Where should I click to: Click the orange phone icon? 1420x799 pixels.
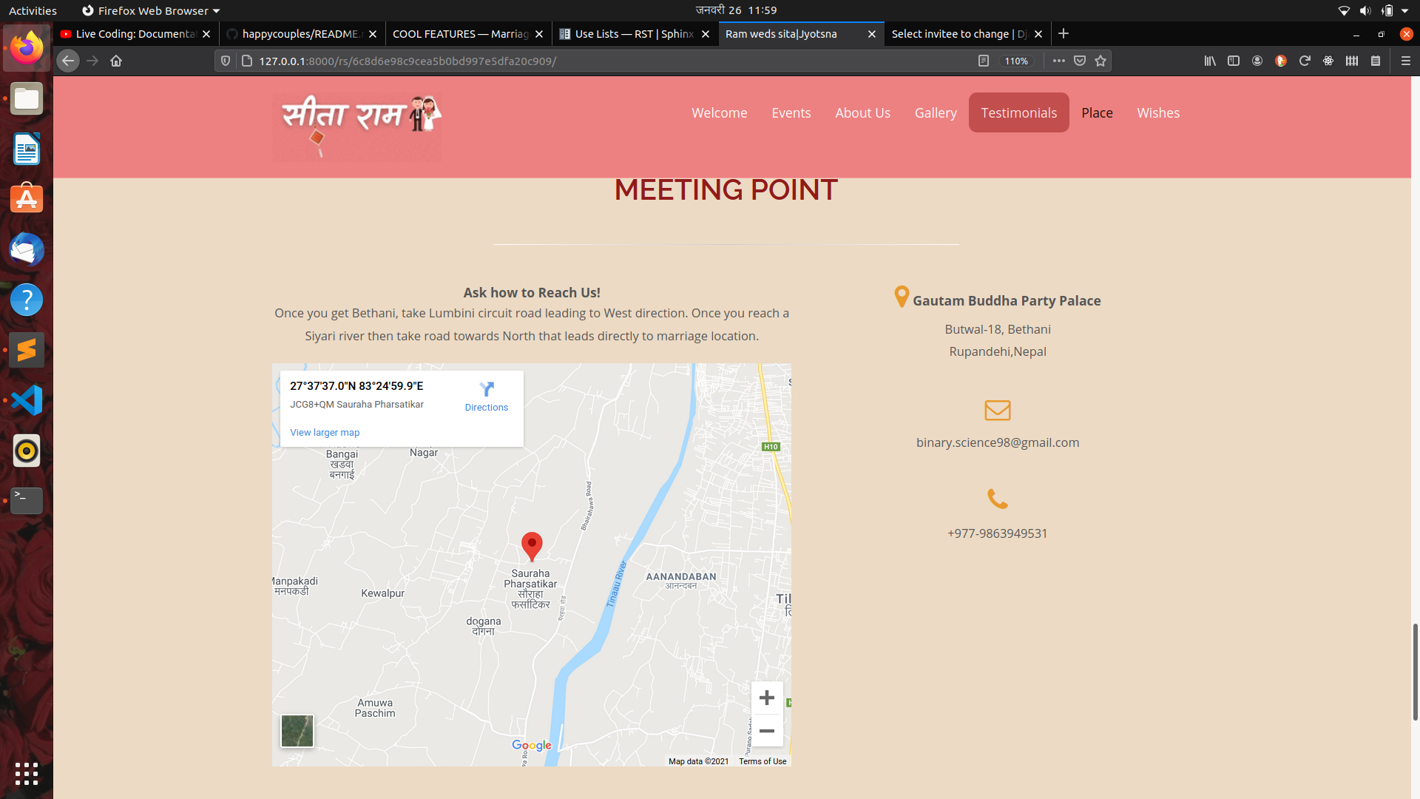click(x=997, y=499)
